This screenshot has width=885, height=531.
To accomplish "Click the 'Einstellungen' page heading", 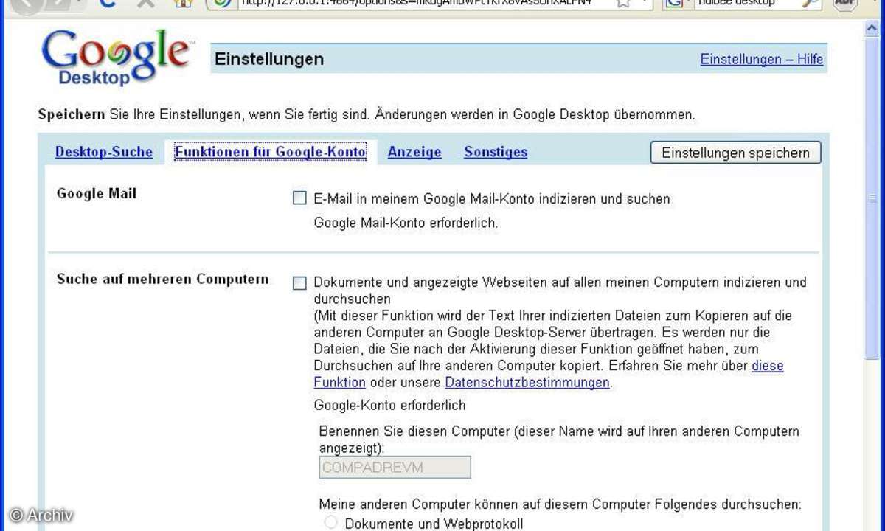I will pyautogui.click(x=269, y=59).
